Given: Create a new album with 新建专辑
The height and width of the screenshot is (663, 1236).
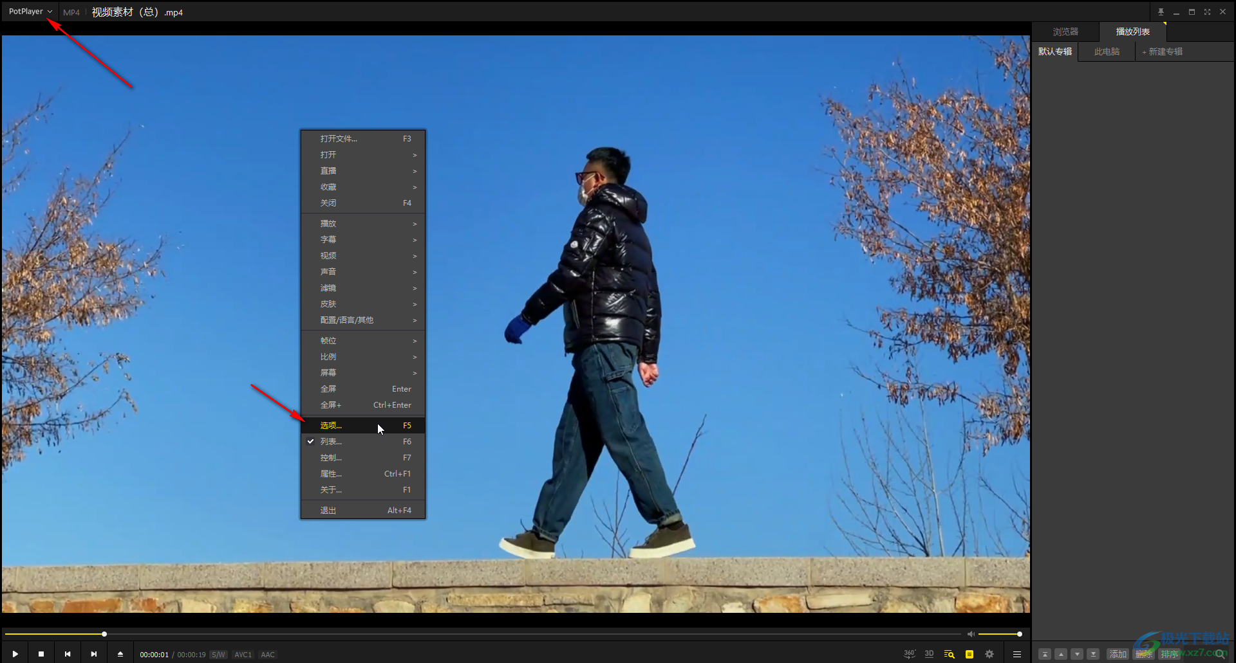Looking at the screenshot, I should pyautogui.click(x=1162, y=51).
